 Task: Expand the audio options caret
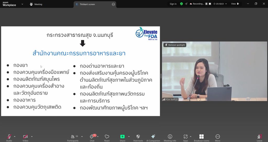[15, 136]
